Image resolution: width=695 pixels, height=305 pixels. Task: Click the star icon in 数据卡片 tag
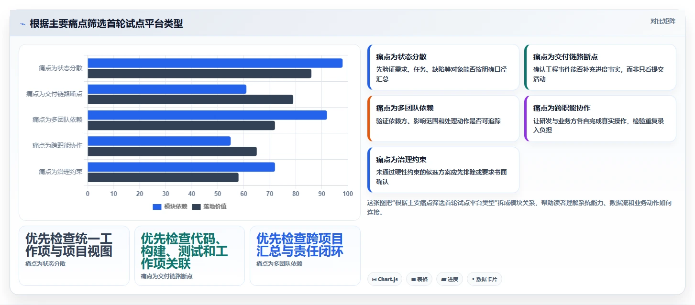[473, 279]
